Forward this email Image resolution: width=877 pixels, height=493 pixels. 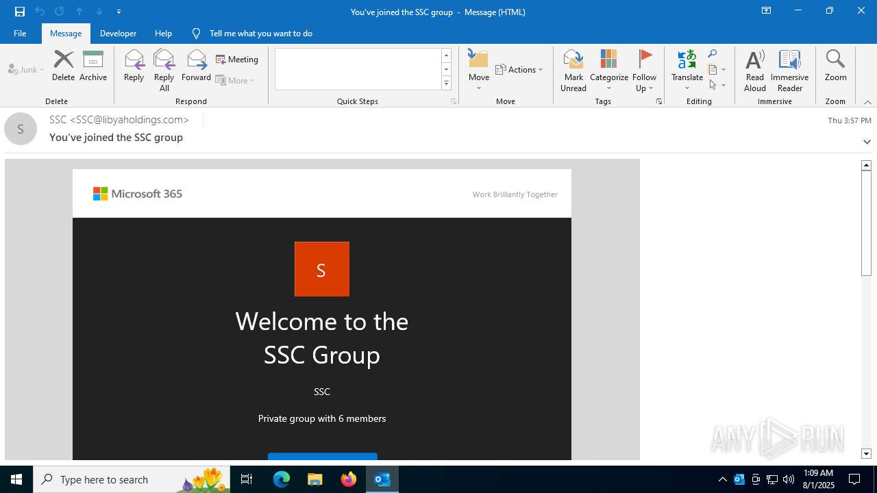point(196,66)
